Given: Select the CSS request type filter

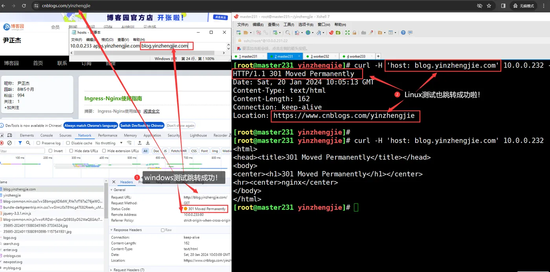Looking at the screenshot, I should click(x=194, y=151).
